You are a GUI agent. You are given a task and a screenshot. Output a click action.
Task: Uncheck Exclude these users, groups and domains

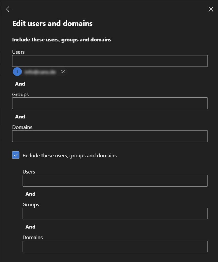[x=16, y=155]
